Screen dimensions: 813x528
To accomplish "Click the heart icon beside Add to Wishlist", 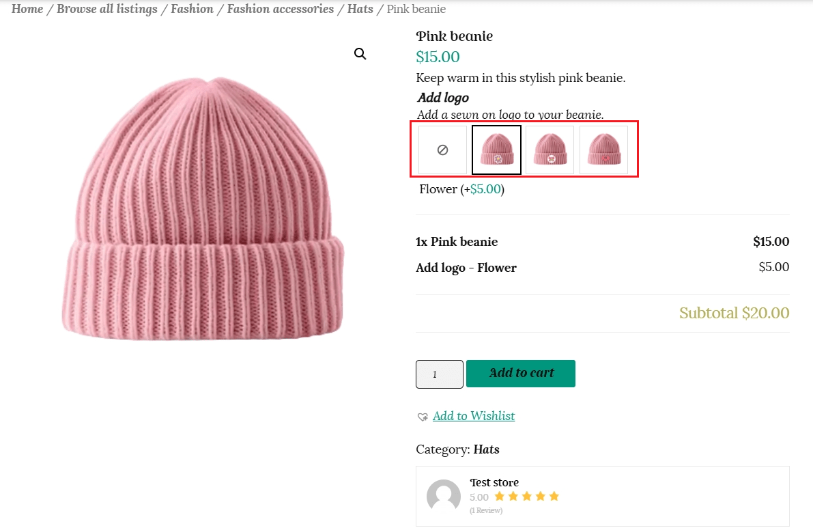I will pos(423,417).
